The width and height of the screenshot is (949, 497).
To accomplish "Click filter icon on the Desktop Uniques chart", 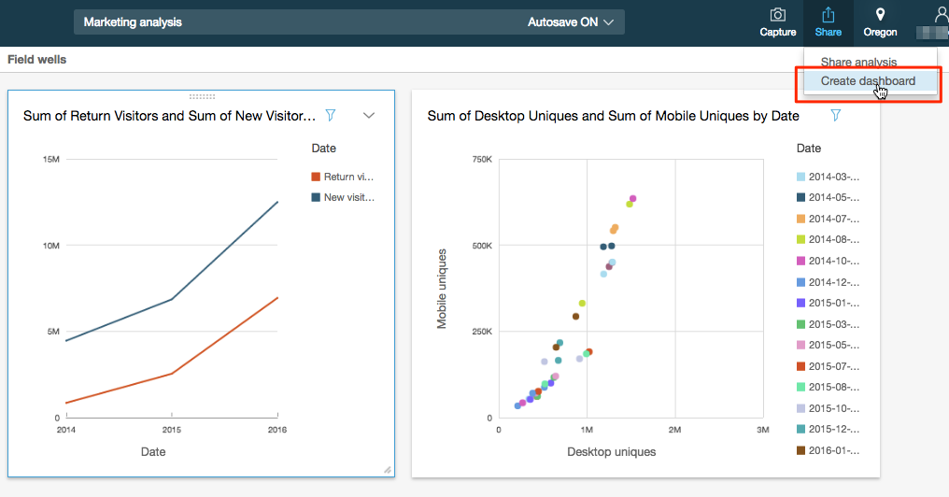I will 835,115.
